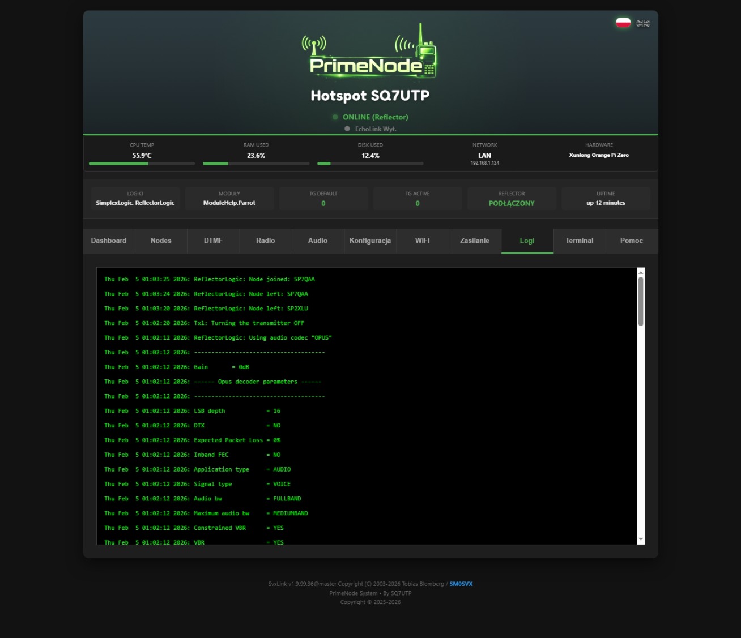Screen dimensions: 741x638
Task: Open the Pomoc help tab
Action: tap(632, 241)
